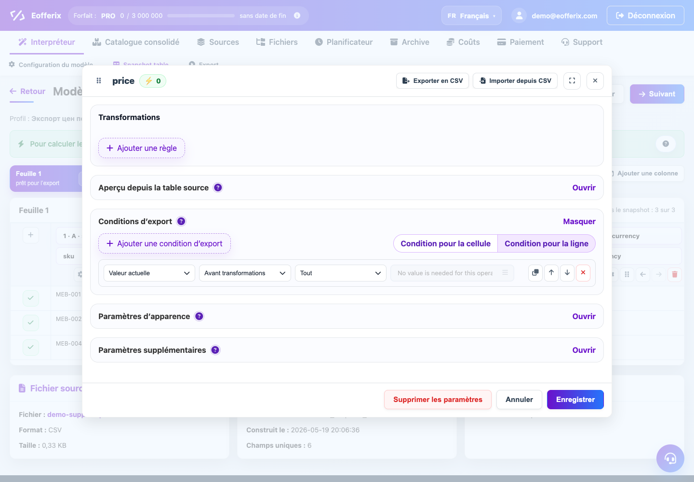Select Condition pour la cellule mode
Screen dimensions: 694x482
click(445, 243)
